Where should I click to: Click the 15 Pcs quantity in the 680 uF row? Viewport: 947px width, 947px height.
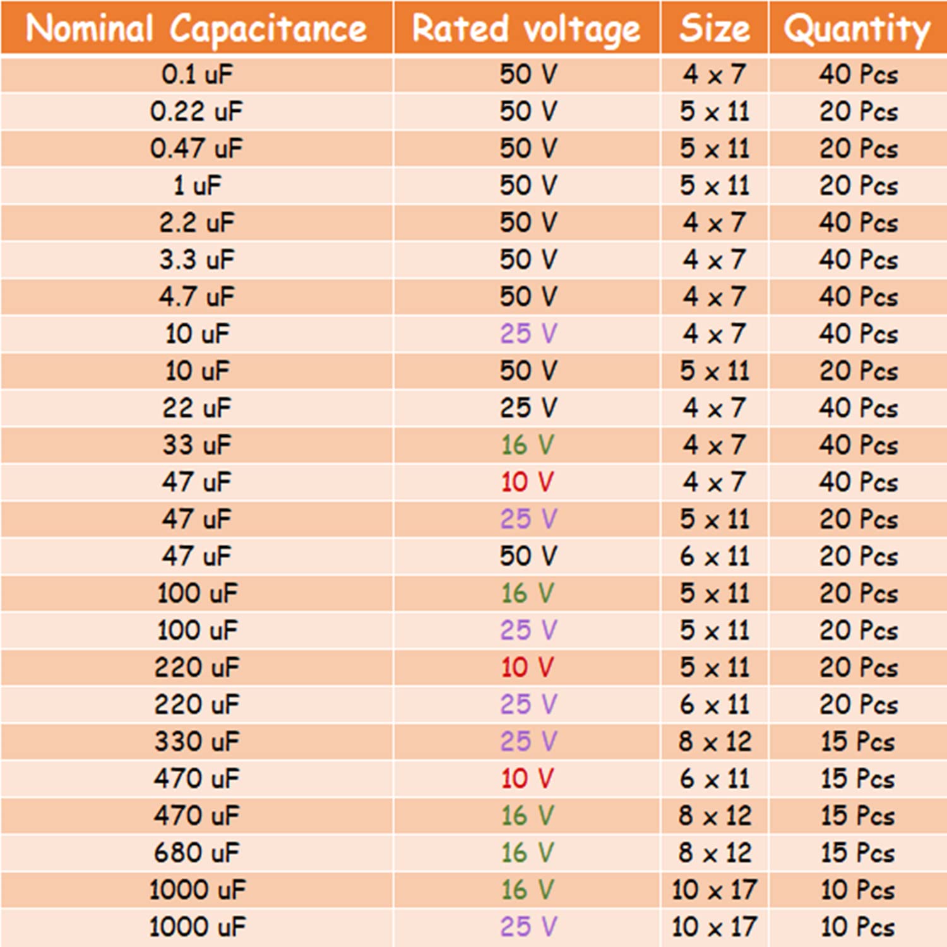pyautogui.click(x=858, y=852)
